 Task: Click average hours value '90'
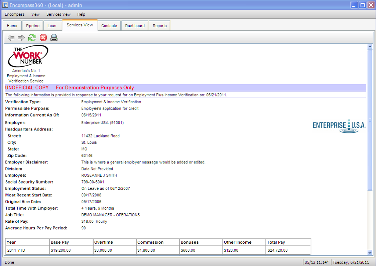click(x=83, y=228)
